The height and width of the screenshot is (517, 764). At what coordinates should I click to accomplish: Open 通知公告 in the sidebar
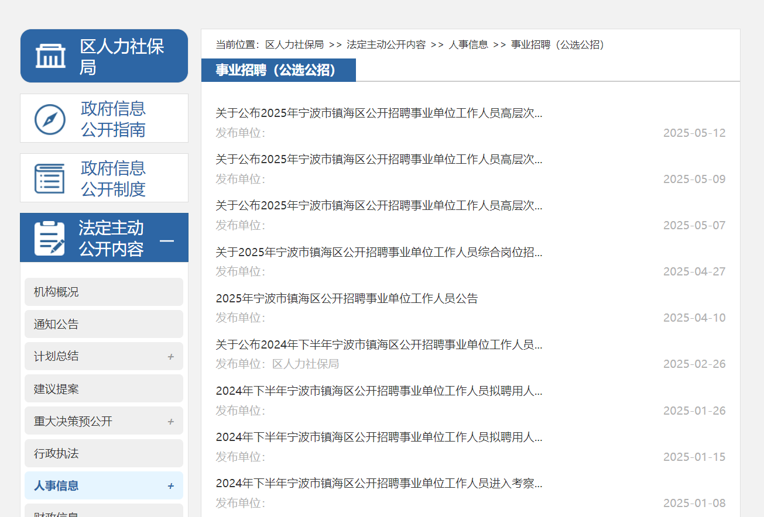(104, 324)
